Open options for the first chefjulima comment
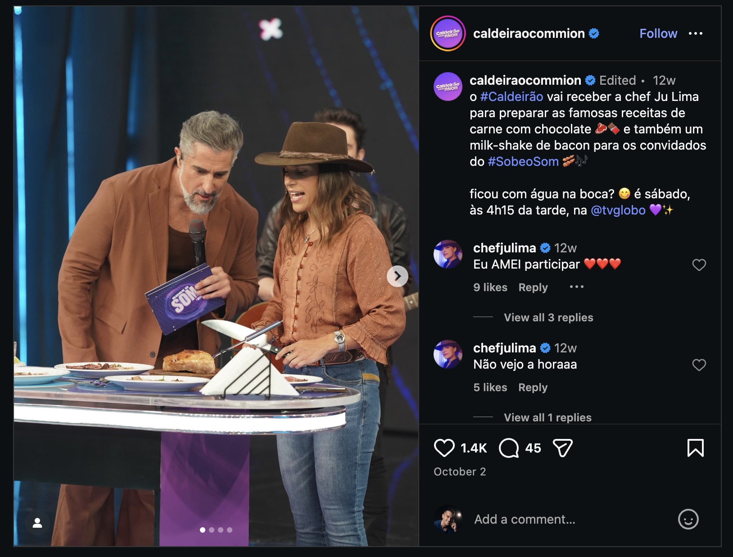733x557 pixels. (576, 287)
